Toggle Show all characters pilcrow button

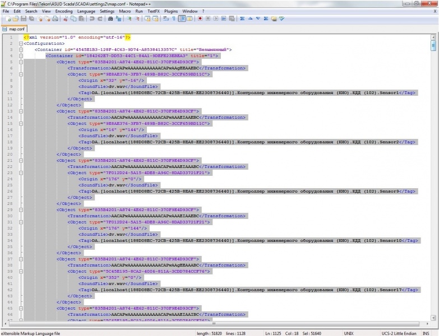pyautogui.click(x=174, y=18)
